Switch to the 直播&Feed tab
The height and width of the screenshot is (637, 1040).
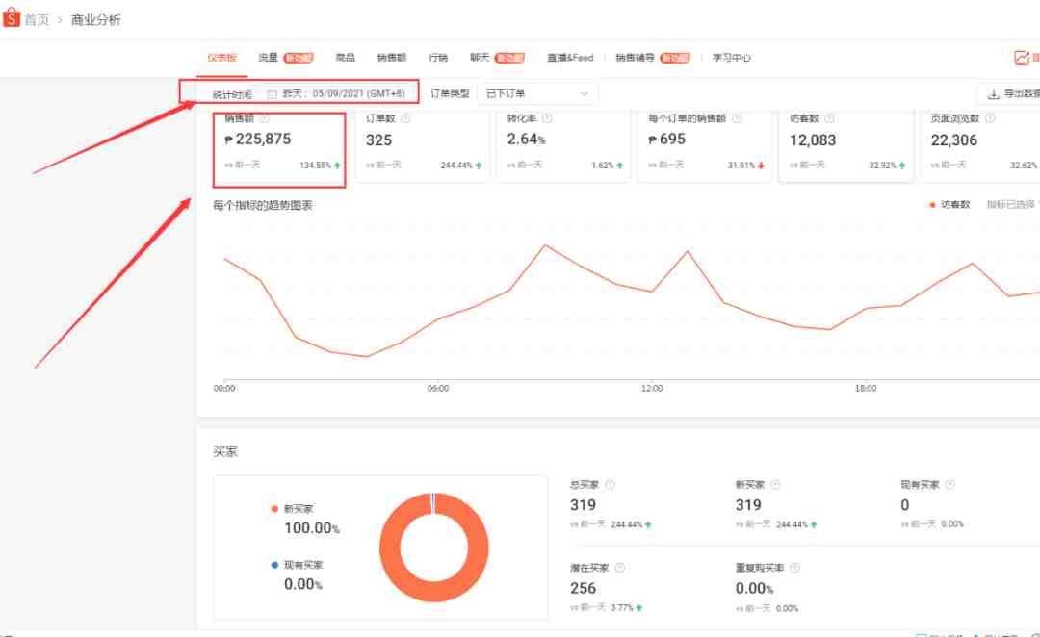pyautogui.click(x=570, y=58)
